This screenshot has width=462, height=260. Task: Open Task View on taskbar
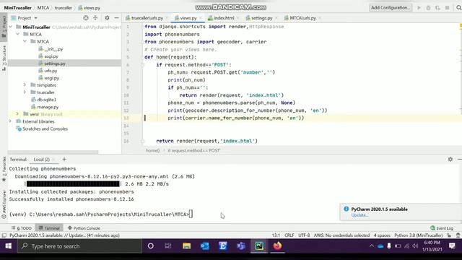(168, 246)
